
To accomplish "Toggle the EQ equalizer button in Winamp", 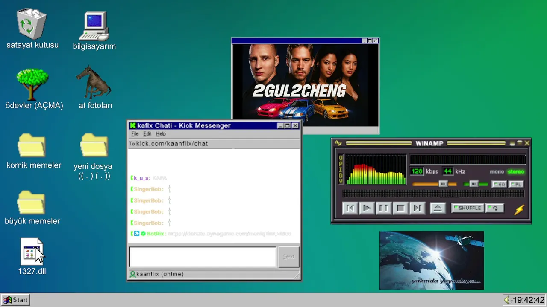I will (x=499, y=184).
